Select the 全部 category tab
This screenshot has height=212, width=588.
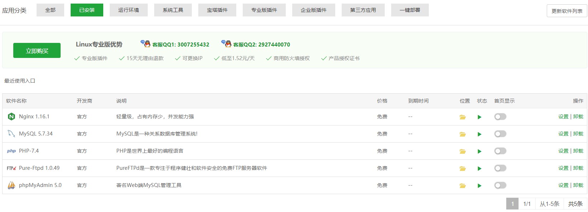coord(50,10)
